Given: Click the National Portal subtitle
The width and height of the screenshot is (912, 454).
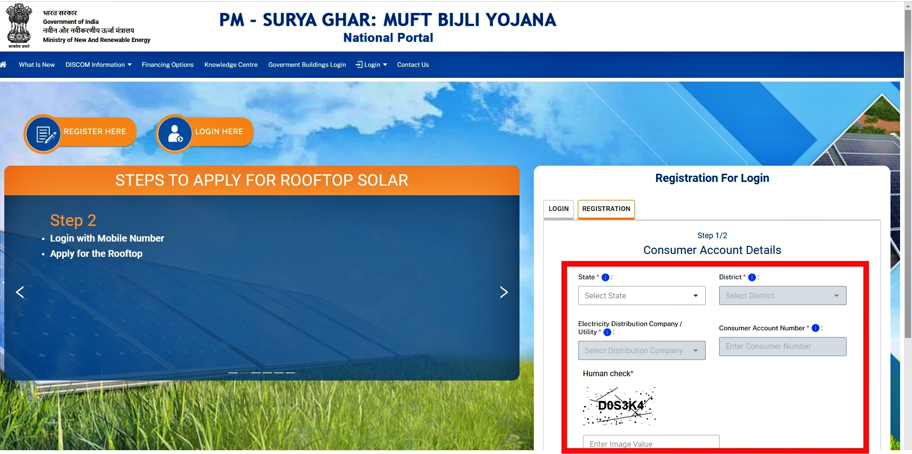Looking at the screenshot, I should 388,38.
